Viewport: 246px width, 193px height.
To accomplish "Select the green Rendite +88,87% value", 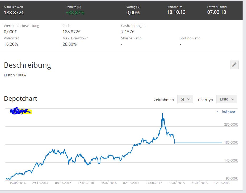I will [75, 12].
